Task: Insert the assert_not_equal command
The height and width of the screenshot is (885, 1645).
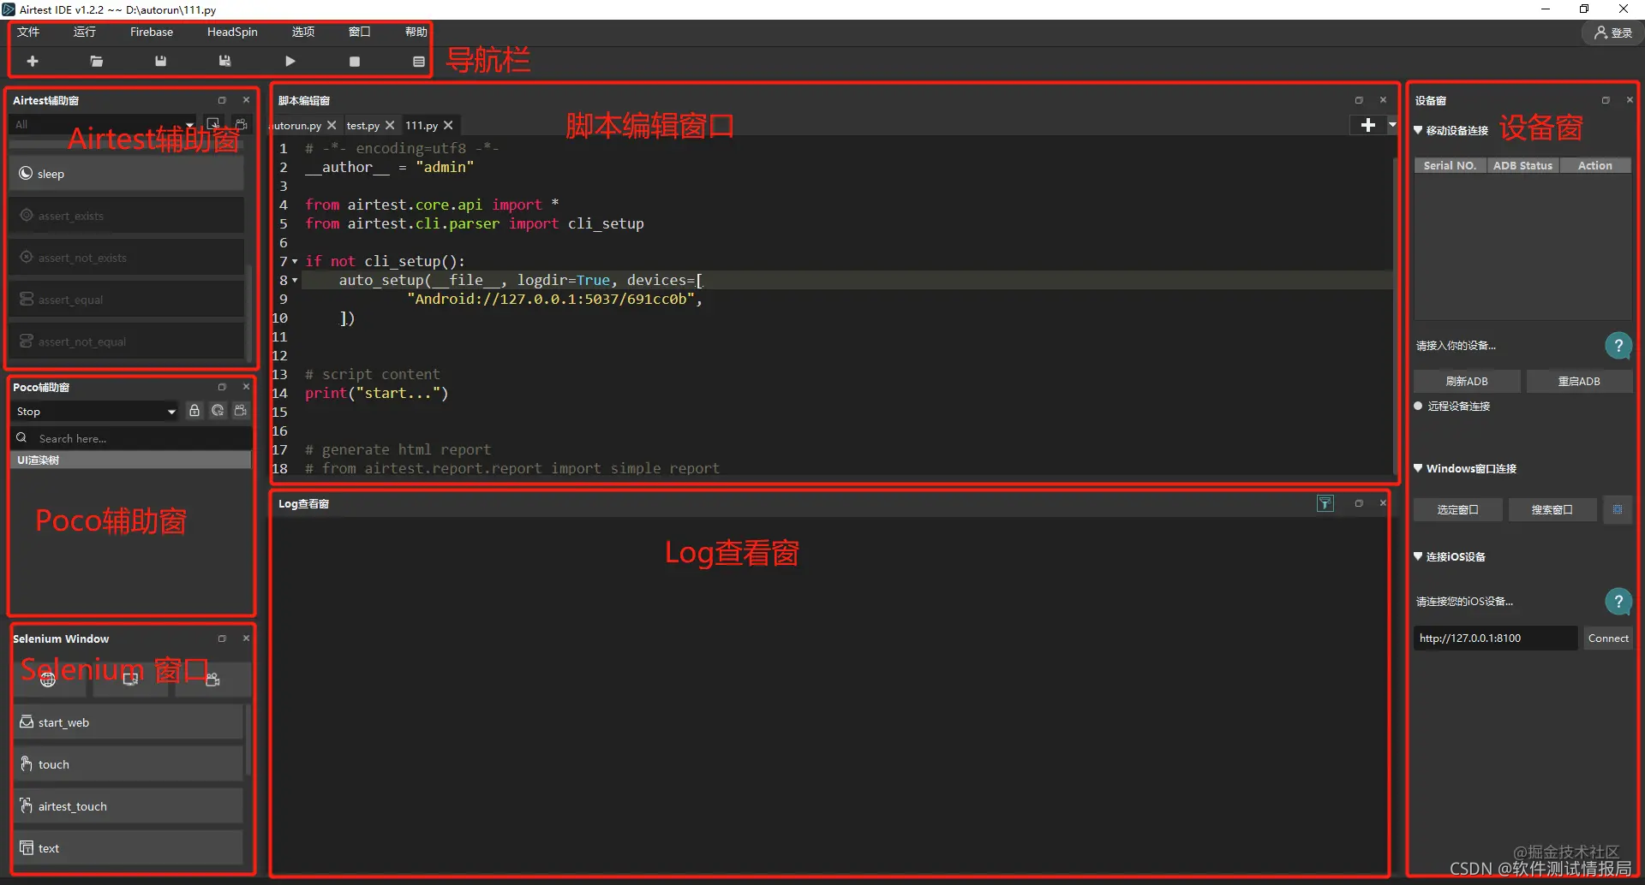Action: pyautogui.click(x=127, y=342)
